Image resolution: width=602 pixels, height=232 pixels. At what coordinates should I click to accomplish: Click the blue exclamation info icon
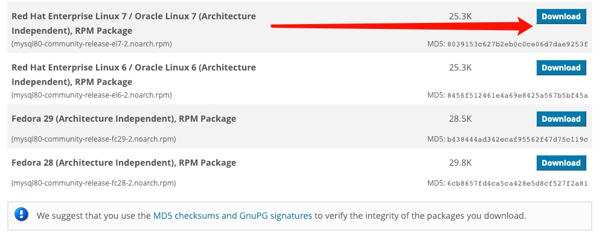pyautogui.click(x=22, y=214)
